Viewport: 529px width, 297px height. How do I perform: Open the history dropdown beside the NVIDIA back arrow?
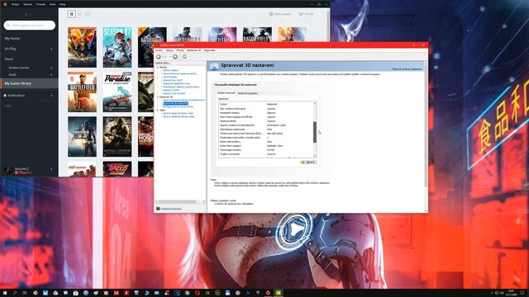(169, 57)
